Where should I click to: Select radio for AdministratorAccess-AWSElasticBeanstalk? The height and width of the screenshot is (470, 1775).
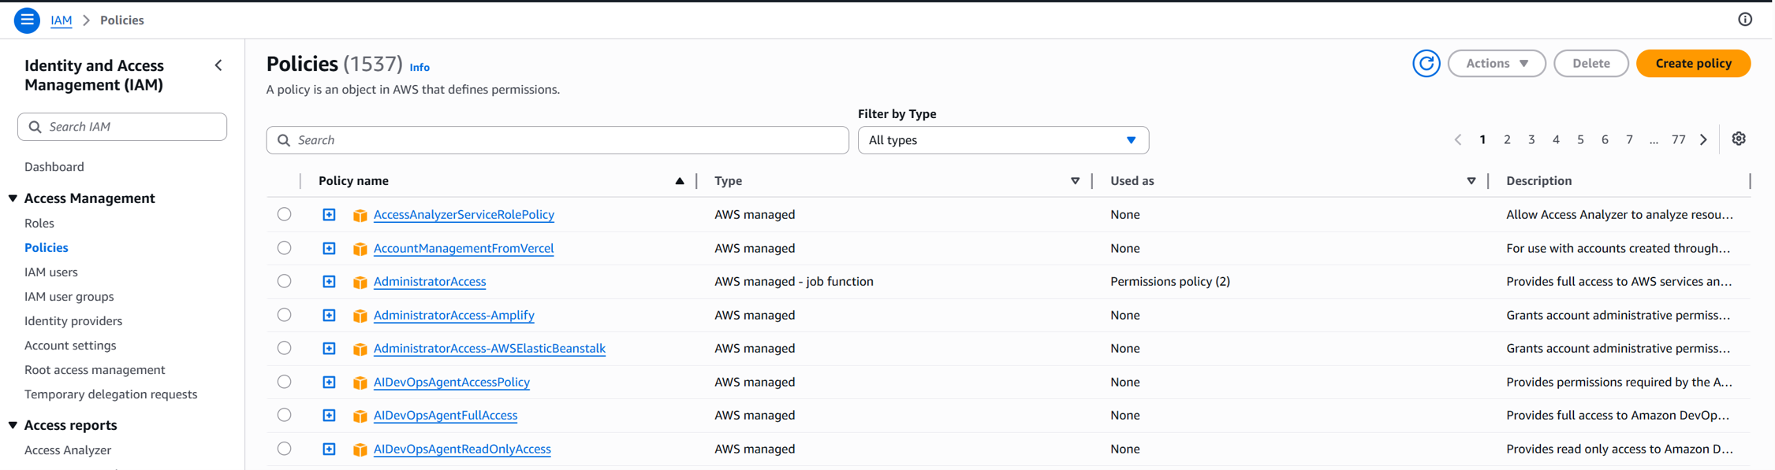[x=285, y=348]
